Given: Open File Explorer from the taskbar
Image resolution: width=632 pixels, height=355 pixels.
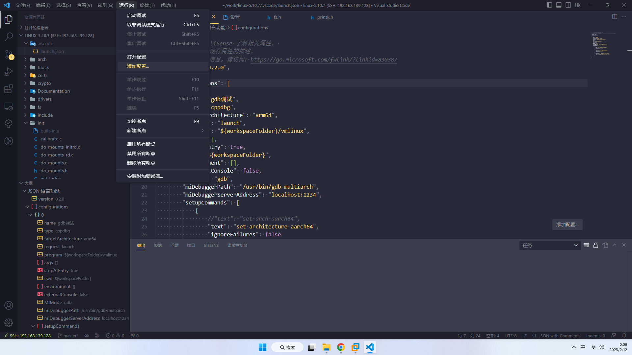Looking at the screenshot, I should point(326,347).
